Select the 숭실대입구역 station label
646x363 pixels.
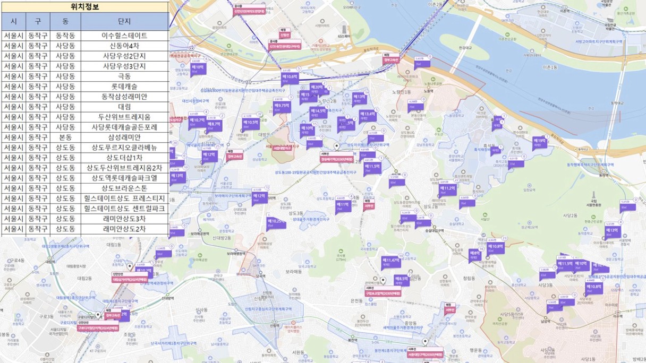pyautogui.click(x=434, y=230)
